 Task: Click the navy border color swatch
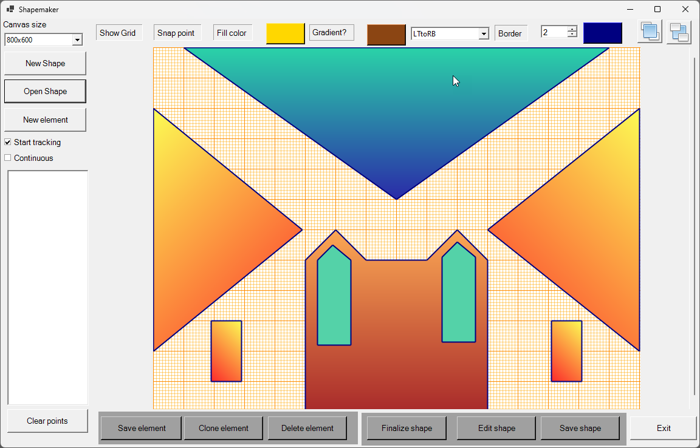click(x=603, y=32)
